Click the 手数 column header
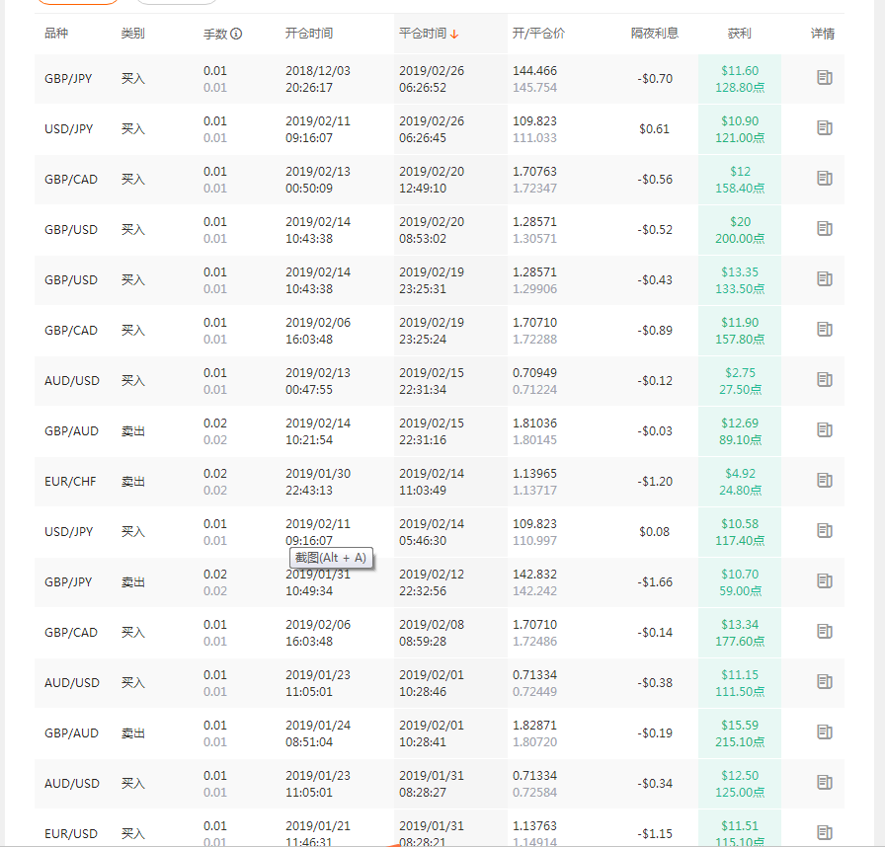The width and height of the screenshot is (885, 847). (x=215, y=34)
